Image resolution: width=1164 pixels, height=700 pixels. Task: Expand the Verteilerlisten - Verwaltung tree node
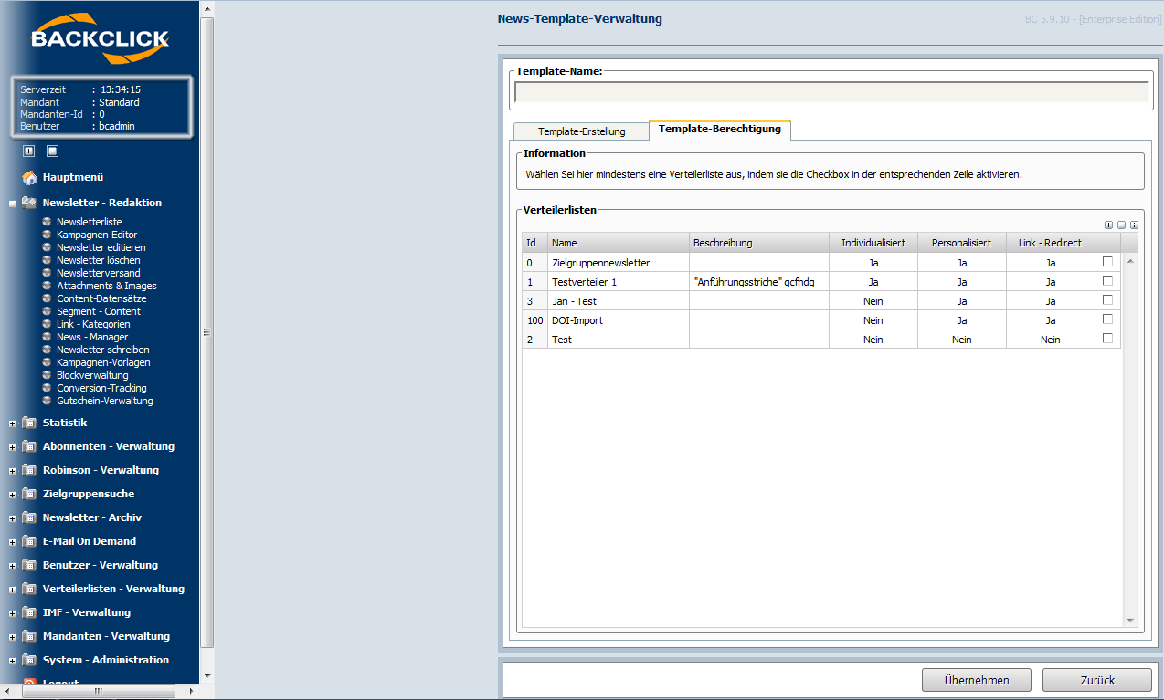(12, 590)
